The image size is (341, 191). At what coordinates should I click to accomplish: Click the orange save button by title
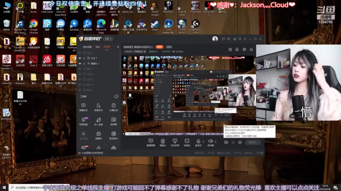tap(159, 47)
